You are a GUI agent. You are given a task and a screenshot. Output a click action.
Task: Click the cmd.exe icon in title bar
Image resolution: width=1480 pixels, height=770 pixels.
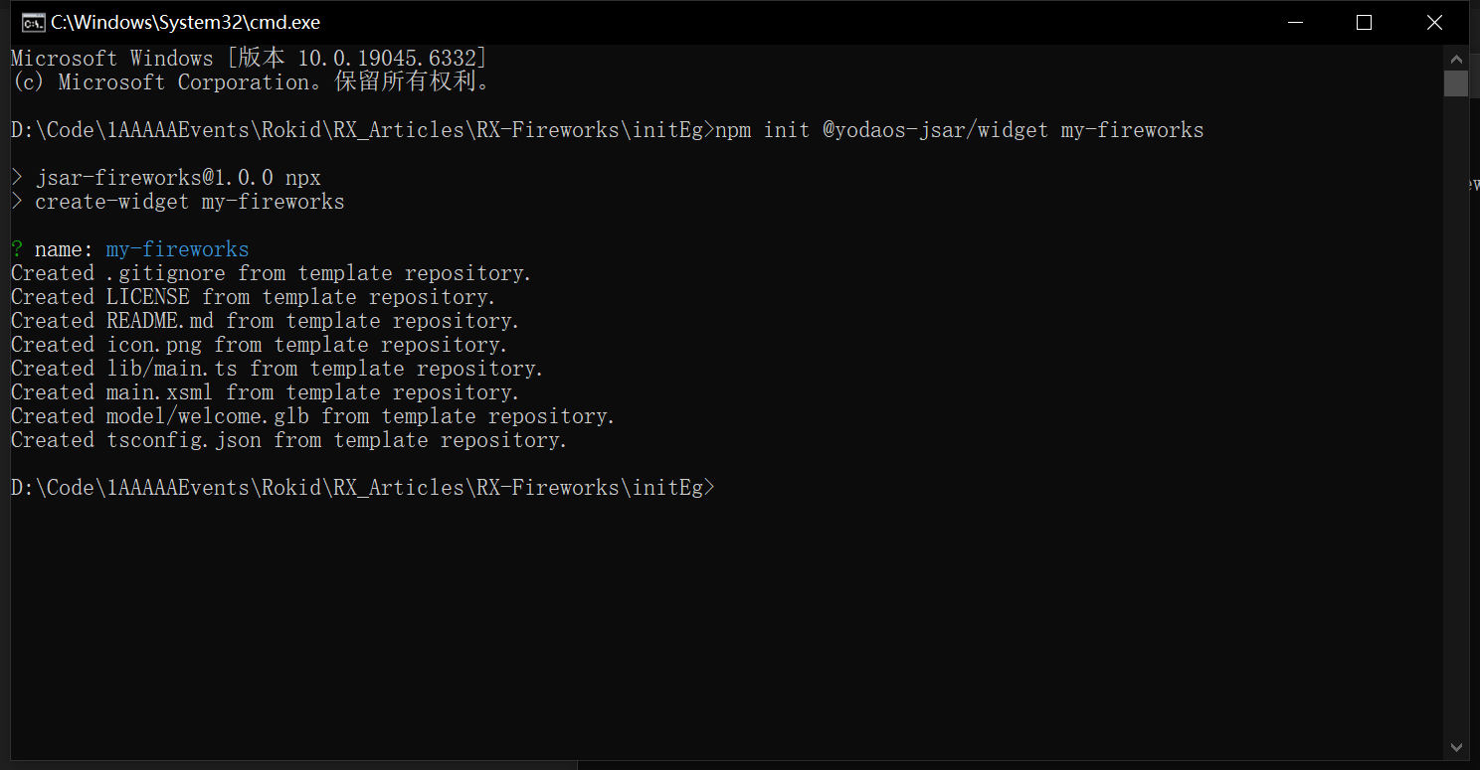coord(33,22)
